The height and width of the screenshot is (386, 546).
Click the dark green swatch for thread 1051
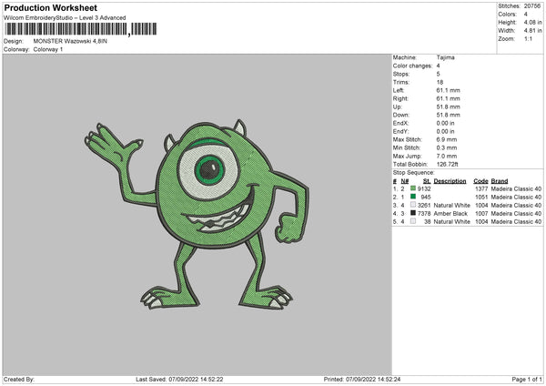413,197
